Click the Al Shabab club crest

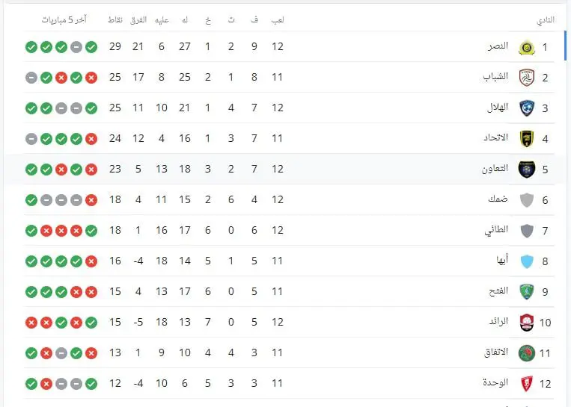[527, 78]
